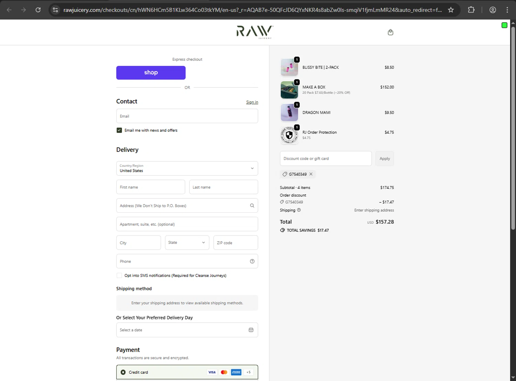The image size is (516, 381).
Task: Click the Phone field
Action: pyautogui.click(x=187, y=261)
